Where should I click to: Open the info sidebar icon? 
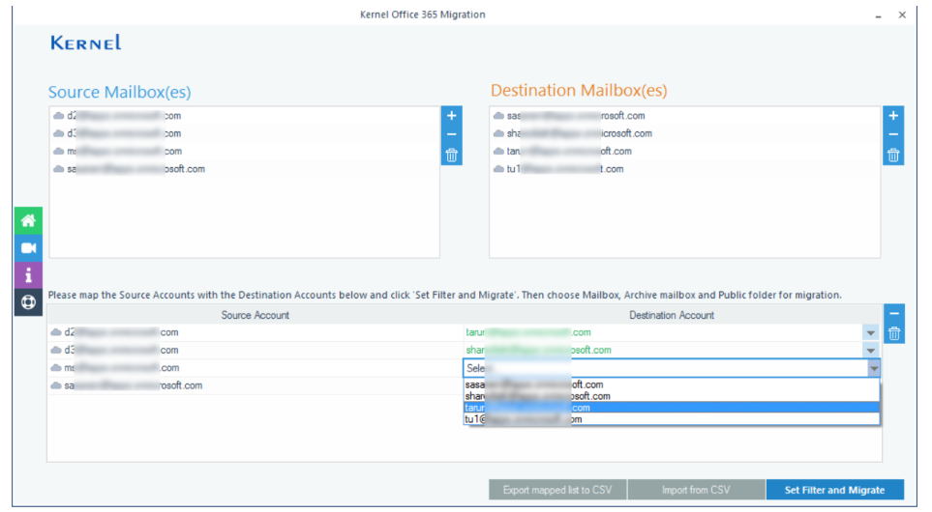point(28,275)
